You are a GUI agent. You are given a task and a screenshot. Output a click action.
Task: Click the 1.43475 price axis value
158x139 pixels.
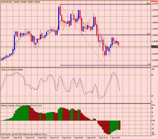point(155,41)
